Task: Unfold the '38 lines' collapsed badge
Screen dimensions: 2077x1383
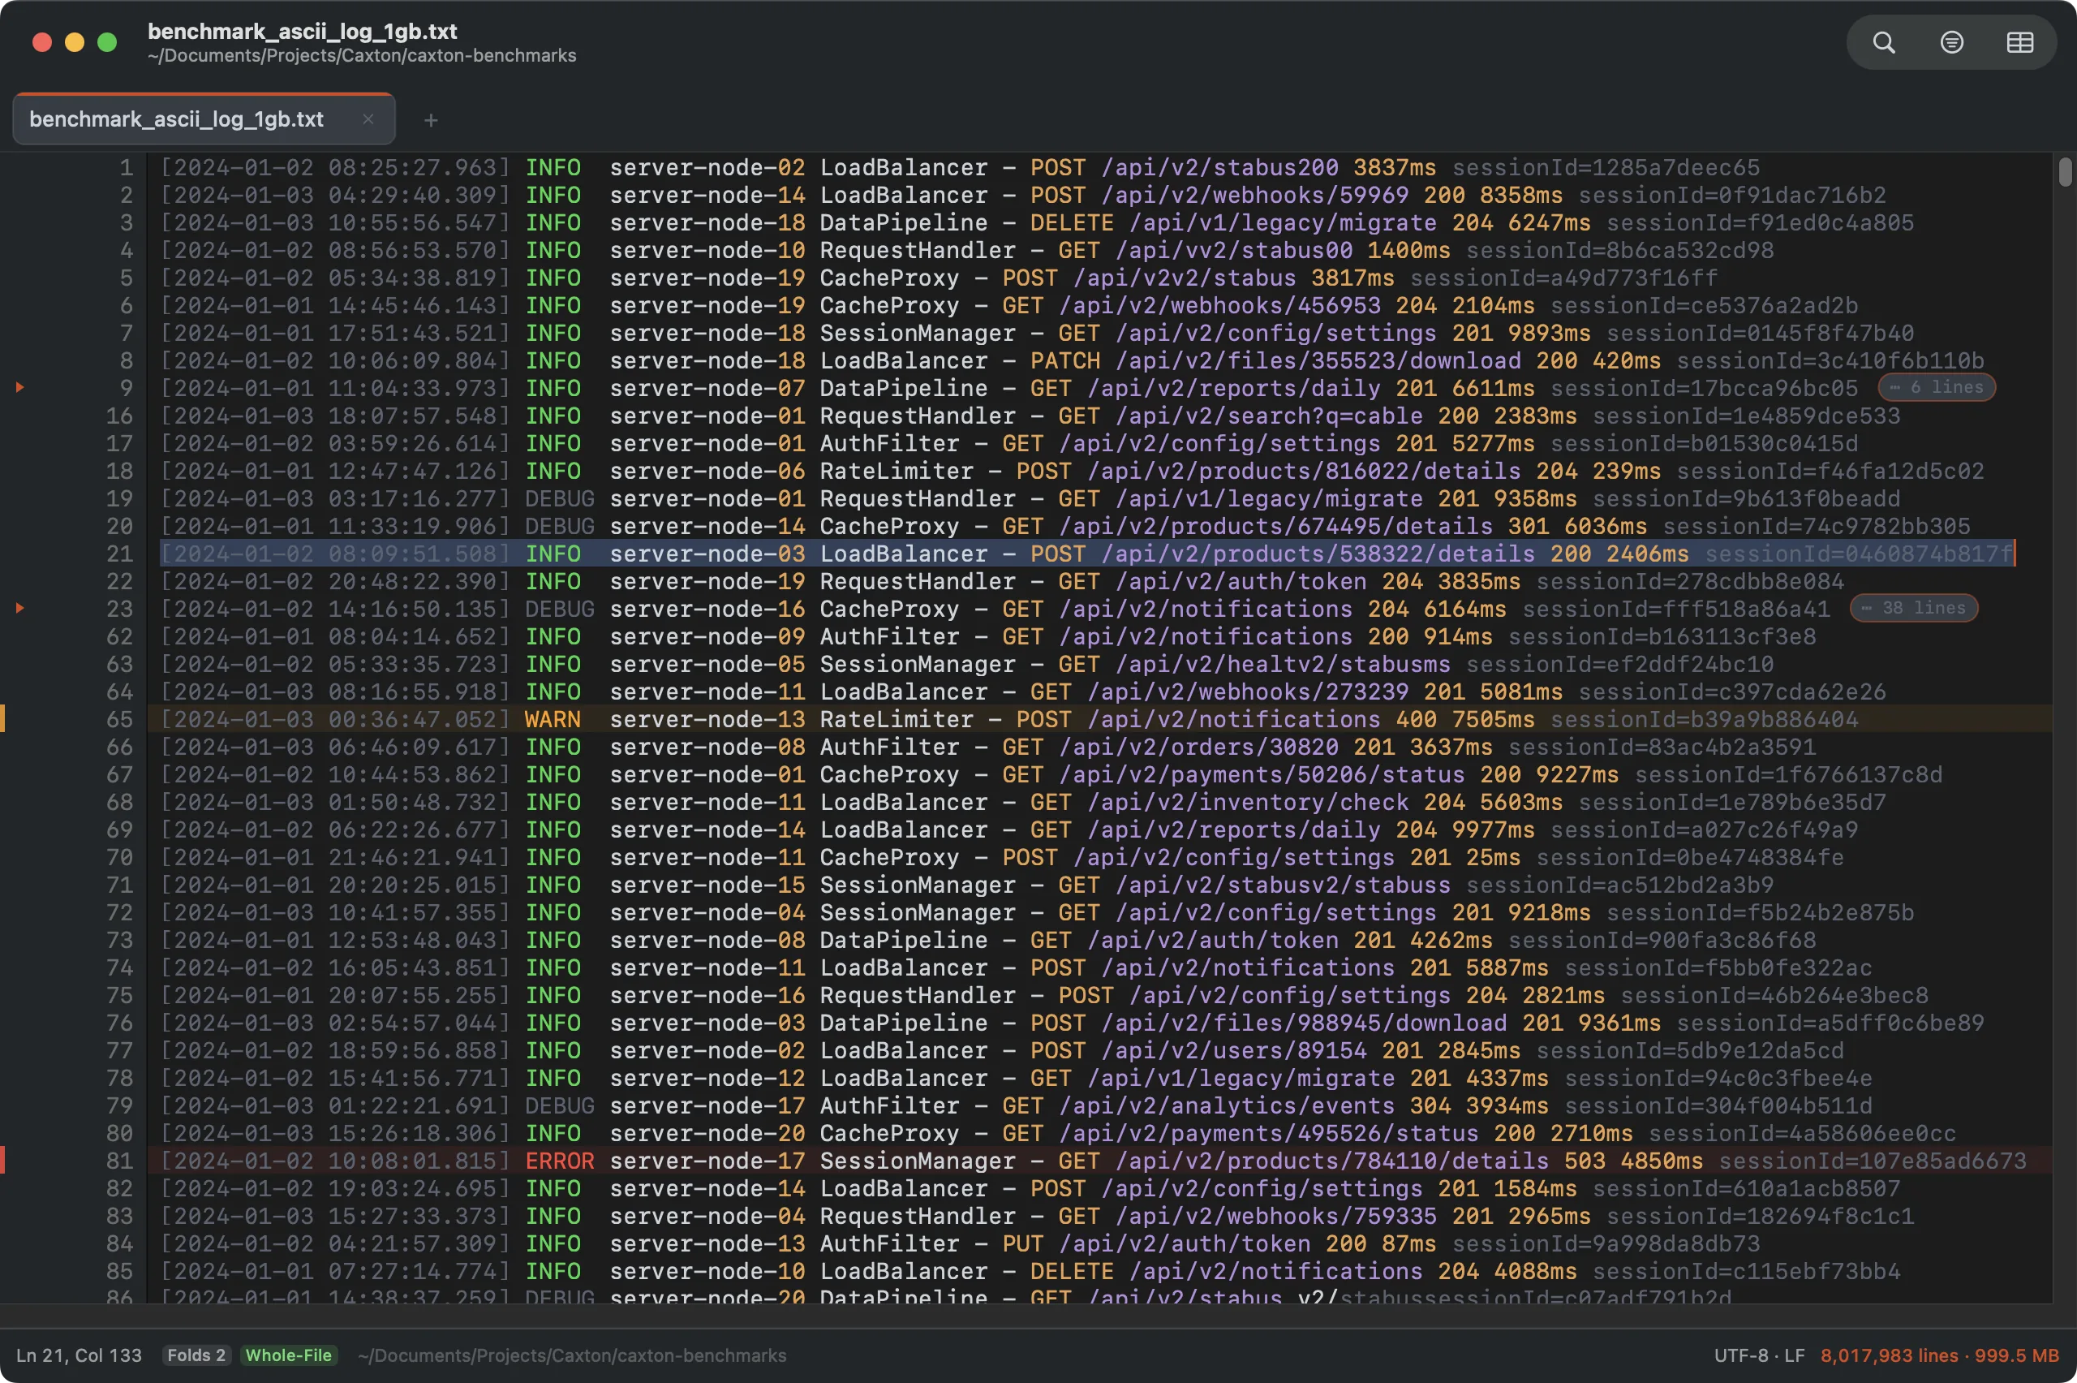Action: click(x=1913, y=608)
